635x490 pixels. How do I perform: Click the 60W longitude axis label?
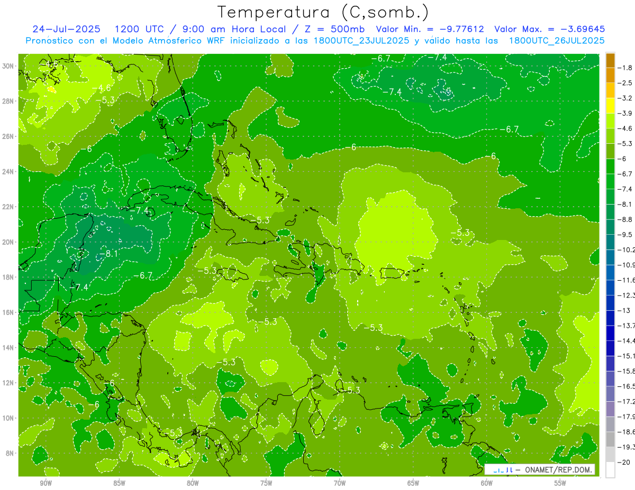pyautogui.click(x=487, y=483)
